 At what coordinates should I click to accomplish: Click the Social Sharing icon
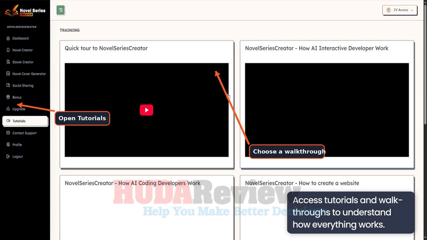pos(8,85)
